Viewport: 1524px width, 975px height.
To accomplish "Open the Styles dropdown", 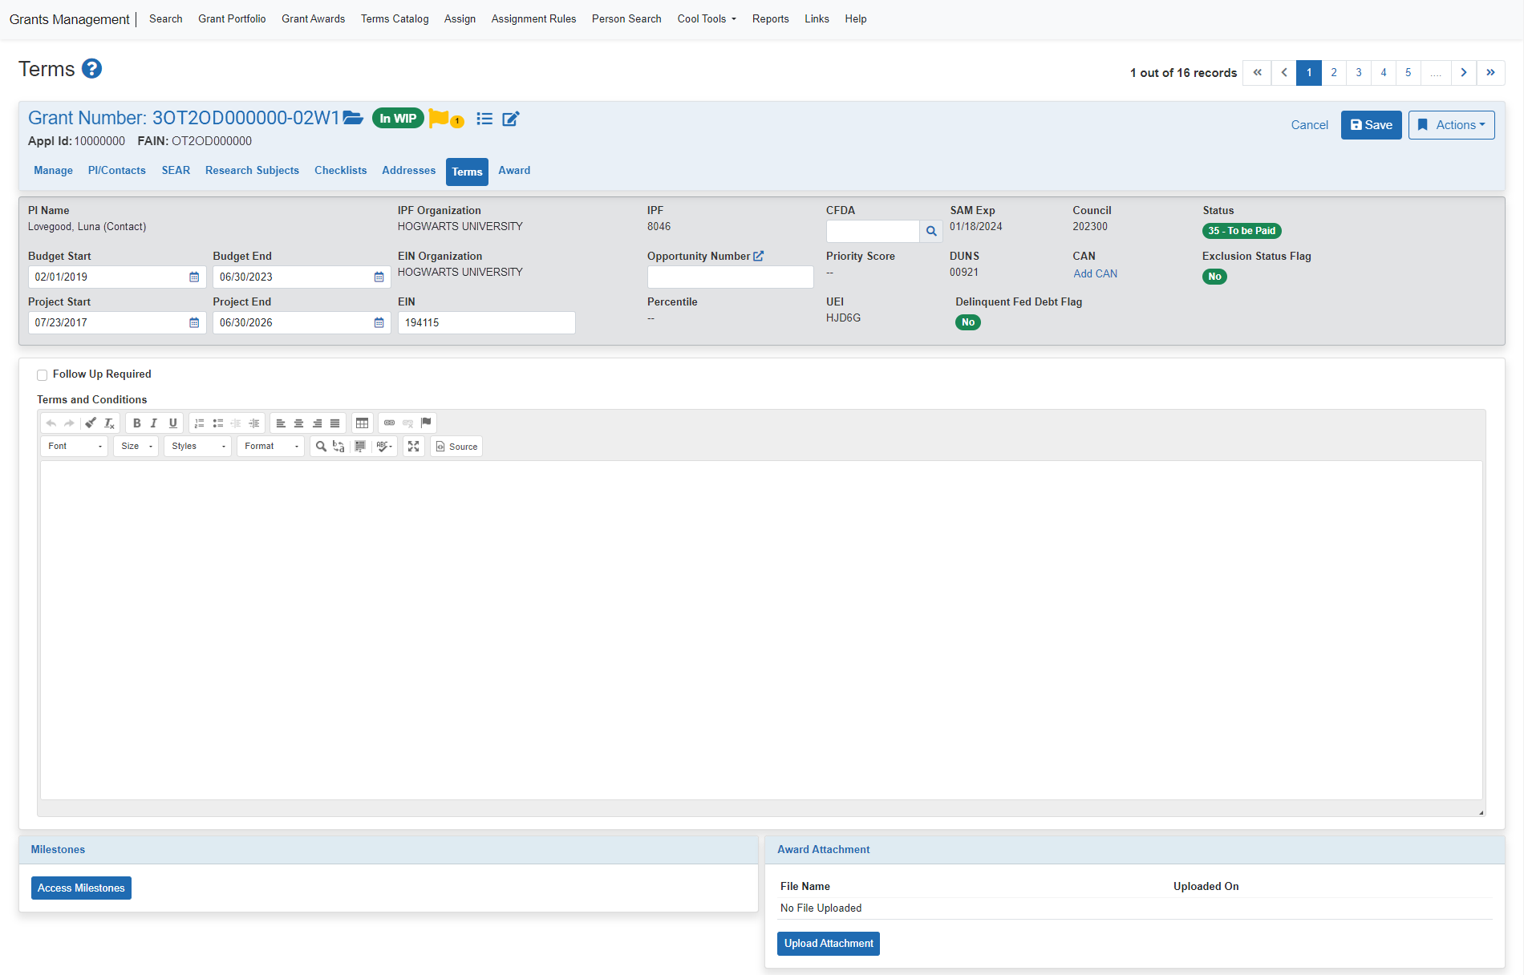I will point(198,447).
